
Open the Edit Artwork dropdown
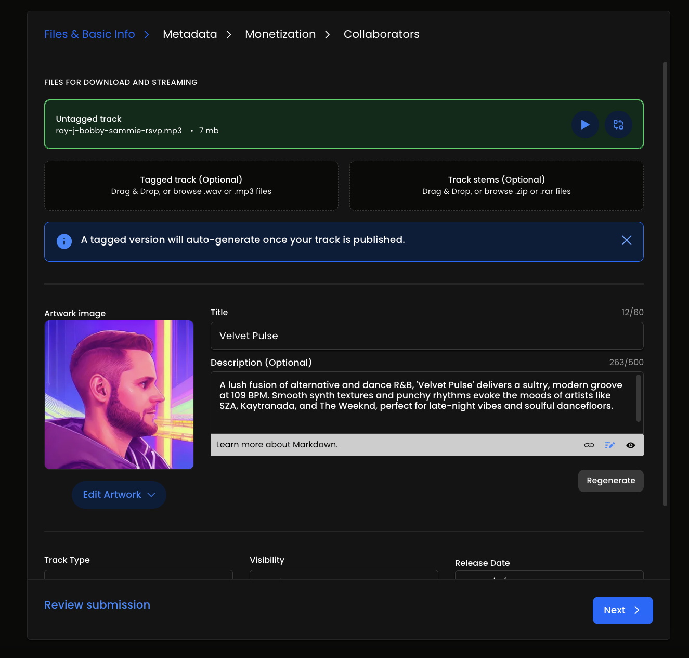pos(119,495)
